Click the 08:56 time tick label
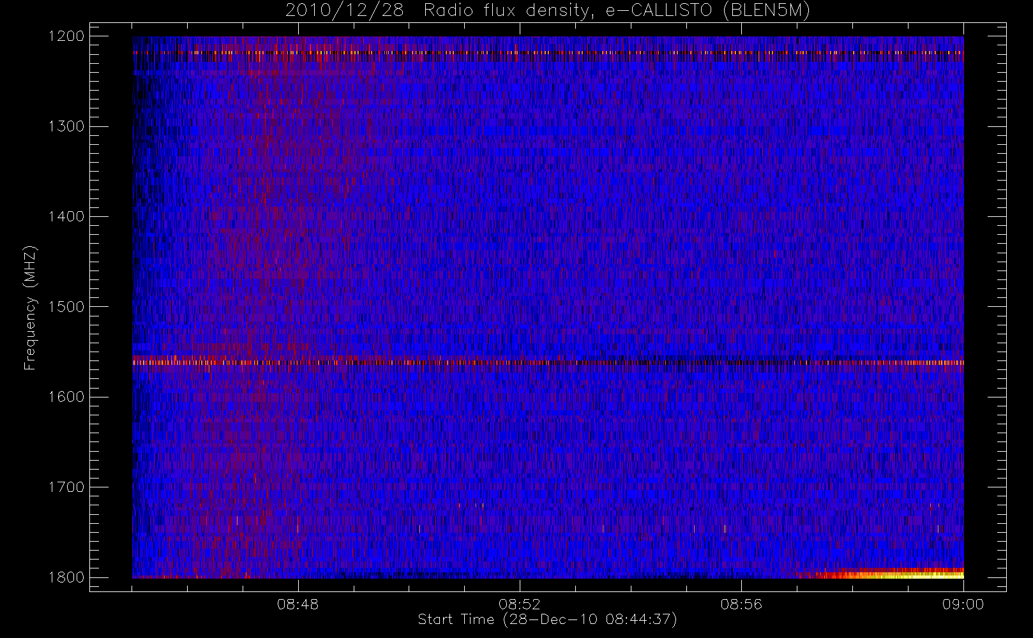This screenshot has height=638, width=1033. (741, 604)
